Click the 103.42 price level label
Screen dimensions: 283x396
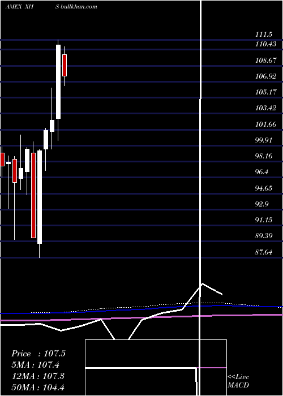click(265, 108)
